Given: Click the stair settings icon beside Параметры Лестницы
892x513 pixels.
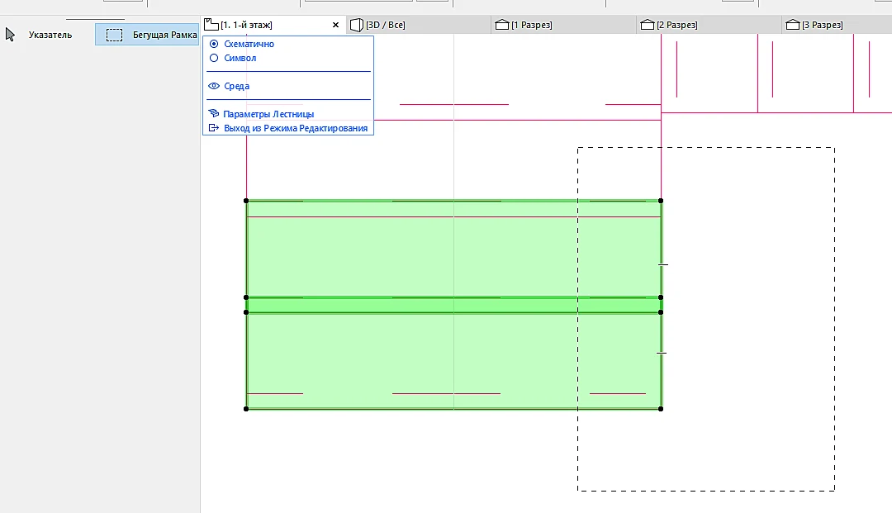Looking at the screenshot, I should (x=214, y=114).
